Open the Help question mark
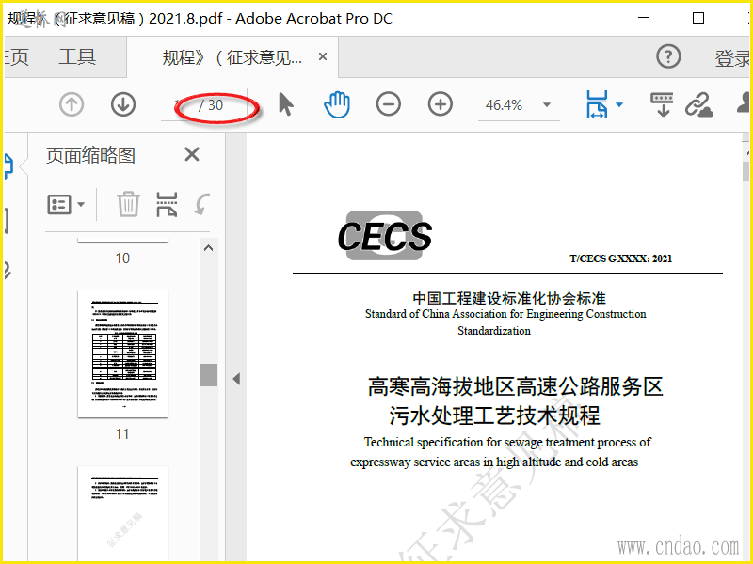The width and height of the screenshot is (753, 564). pos(668,56)
